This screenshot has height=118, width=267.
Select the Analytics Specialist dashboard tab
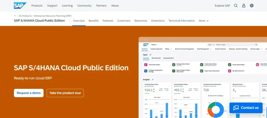(156, 49)
